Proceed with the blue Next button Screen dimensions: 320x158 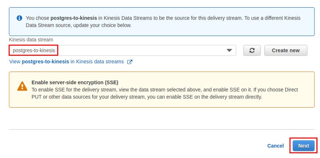304,146
